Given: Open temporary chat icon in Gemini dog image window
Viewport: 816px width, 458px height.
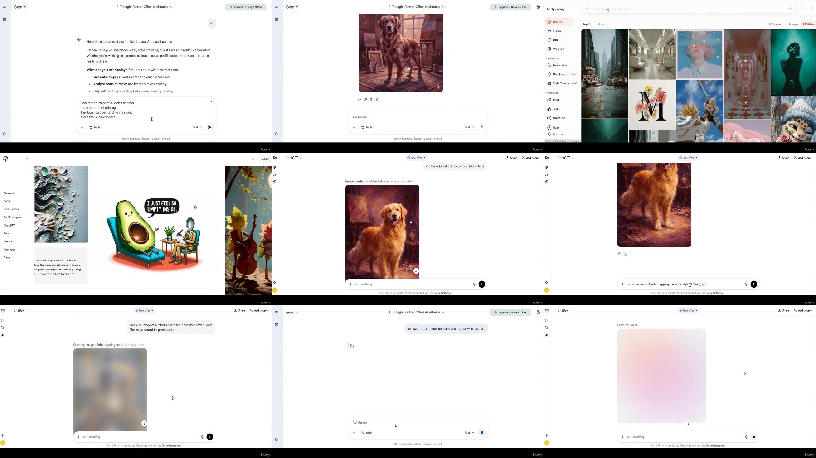Looking at the screenshot, I should coord(538,7).
